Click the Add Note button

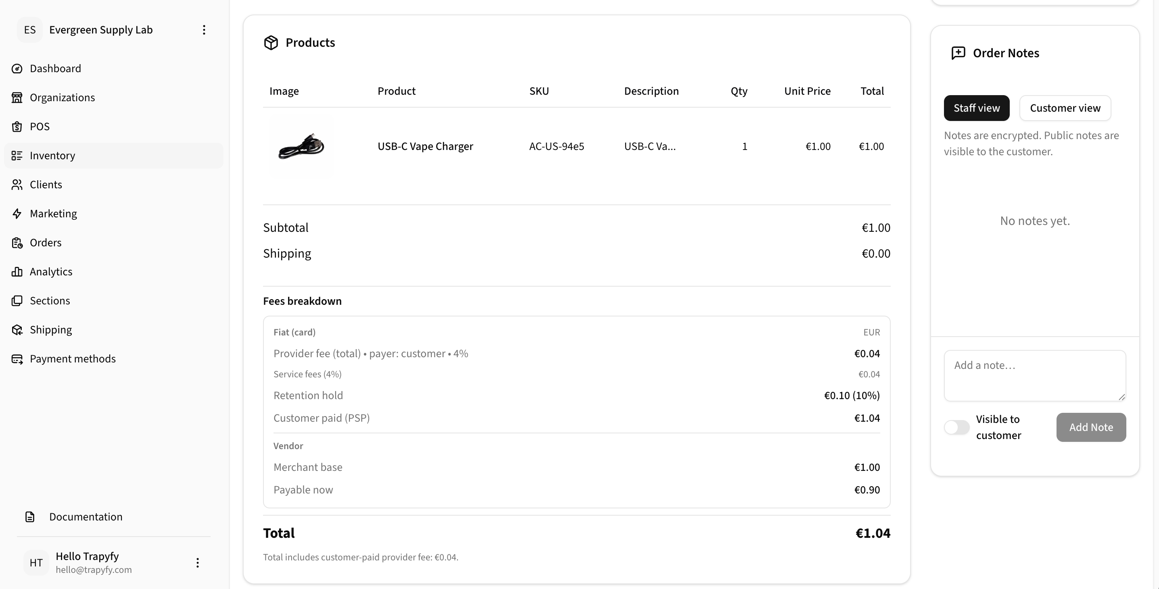(x=1091, y=427)
